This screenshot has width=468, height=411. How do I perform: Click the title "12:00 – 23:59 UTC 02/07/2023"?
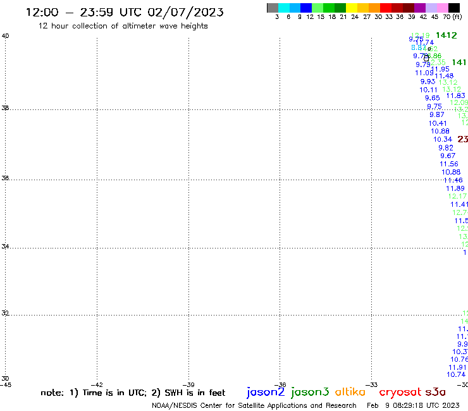click(125, 13)
